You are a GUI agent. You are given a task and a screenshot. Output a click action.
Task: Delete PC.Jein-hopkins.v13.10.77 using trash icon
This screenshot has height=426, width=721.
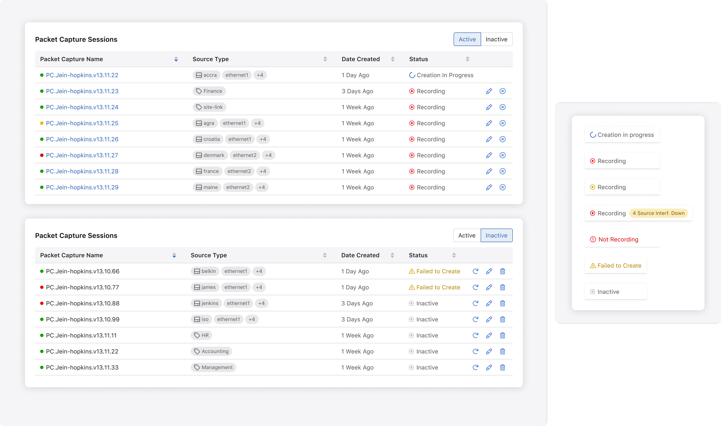click(x=502, y=287)
